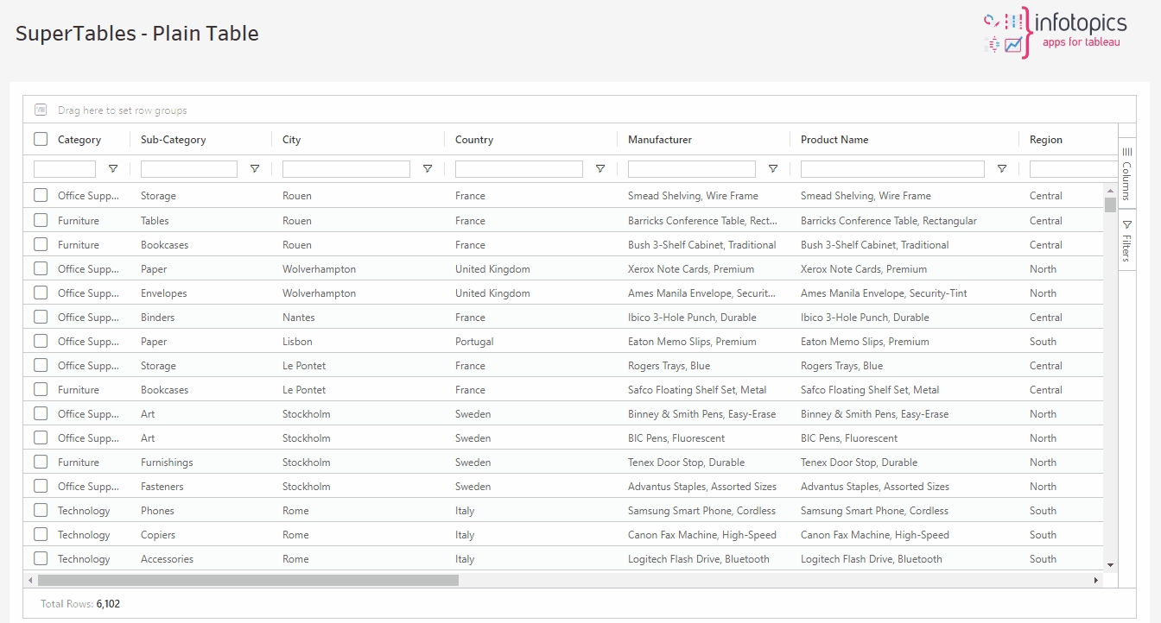
Task: Open the Country column filter funnel icon
Action: pos(600,169)
